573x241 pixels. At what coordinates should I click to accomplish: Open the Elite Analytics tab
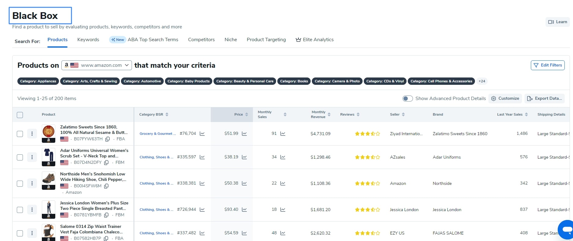(315, 40)
